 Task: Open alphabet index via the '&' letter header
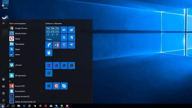coord(10,60)
